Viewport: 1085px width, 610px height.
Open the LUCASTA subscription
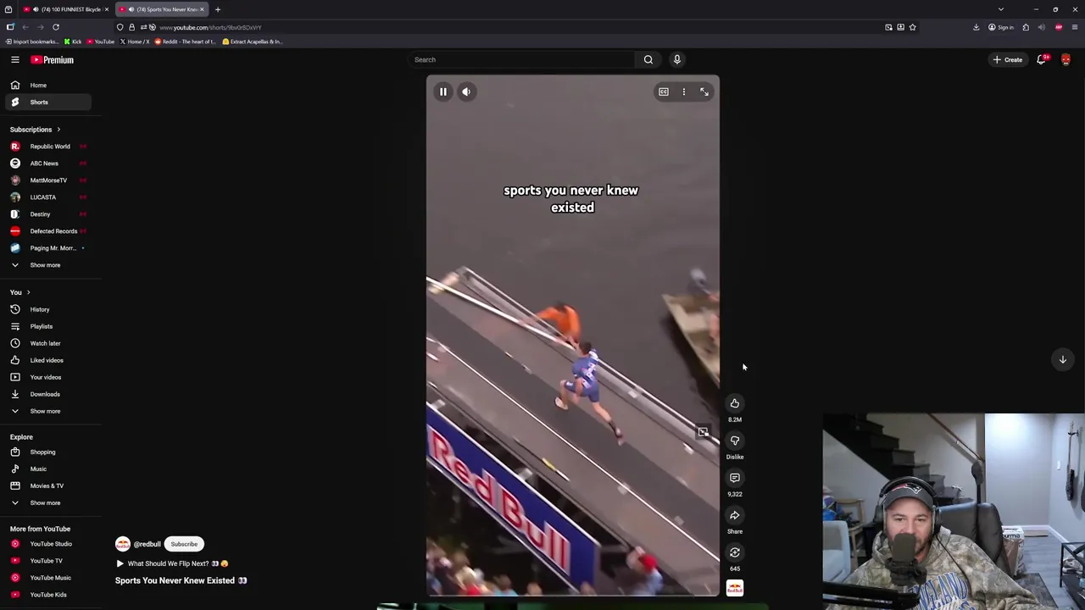(47, 197)
